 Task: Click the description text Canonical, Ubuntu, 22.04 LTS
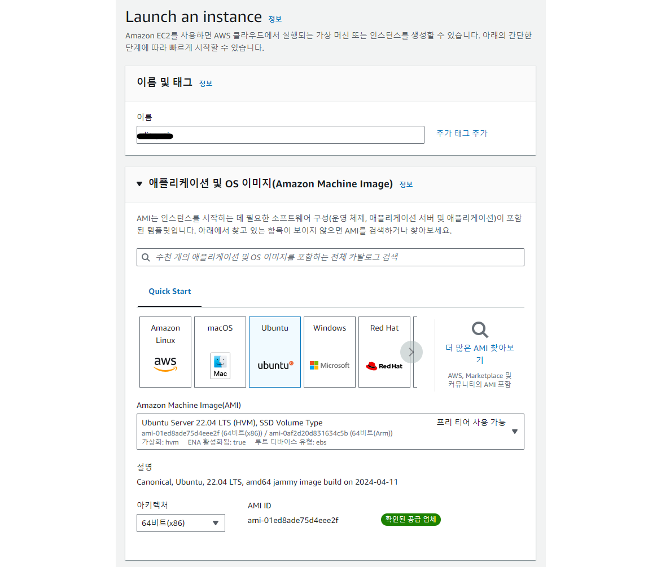point(267,482)
